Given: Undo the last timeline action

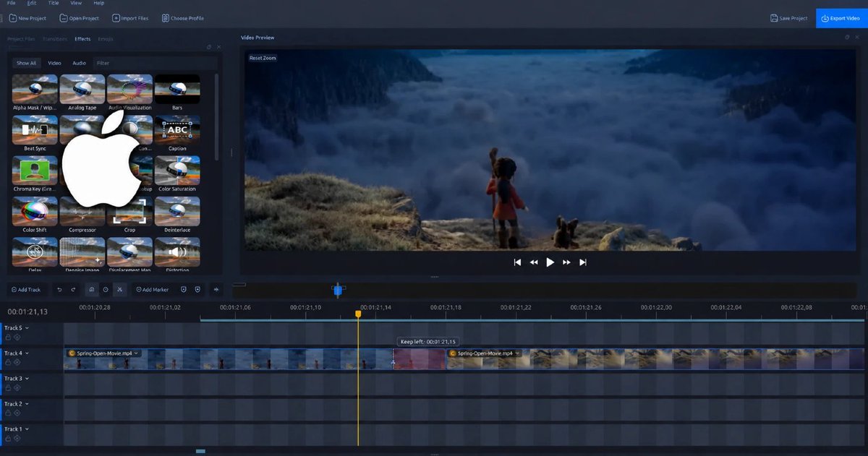Looking at the screenshot, I should (59, 290).
